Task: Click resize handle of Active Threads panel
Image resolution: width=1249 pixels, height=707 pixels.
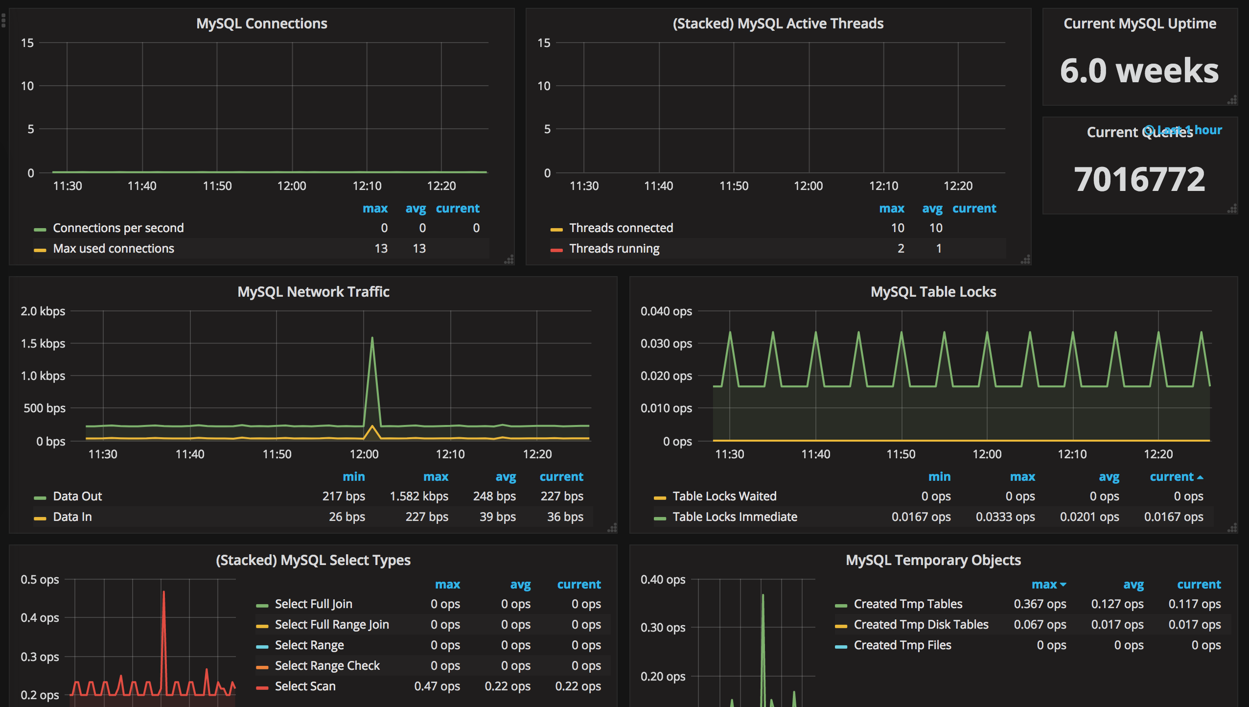Action: point(1026,260)
